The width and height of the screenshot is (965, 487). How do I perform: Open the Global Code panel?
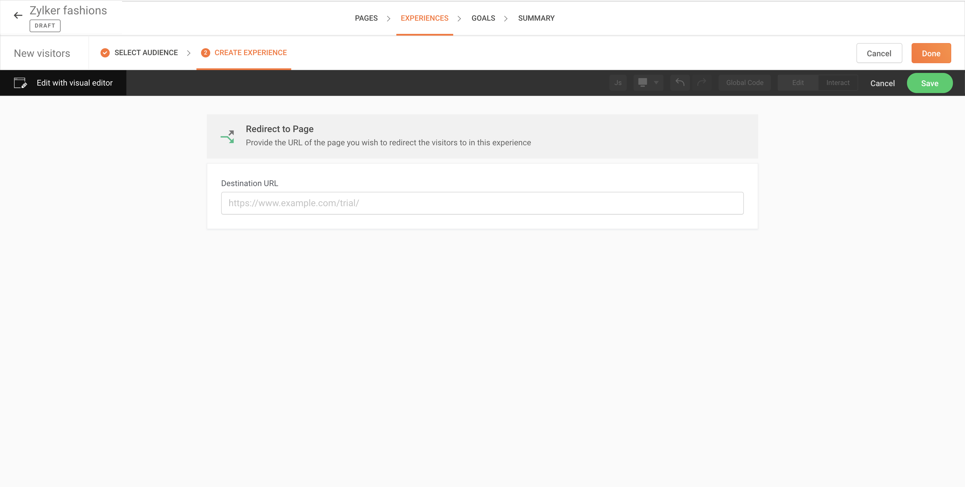coord(744,83)
